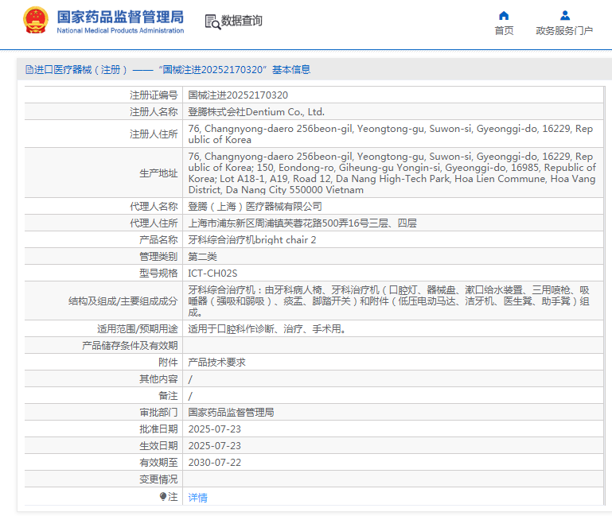The height and width of the screenshot is (516, 612).
Task: Click the 数据查询 magnifier icon
Action: click(212, 22)
